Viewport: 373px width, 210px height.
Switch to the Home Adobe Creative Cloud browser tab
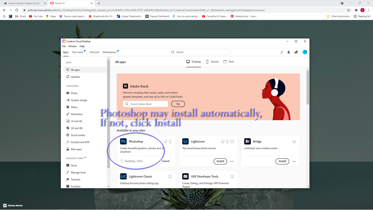tap(24, 3)
